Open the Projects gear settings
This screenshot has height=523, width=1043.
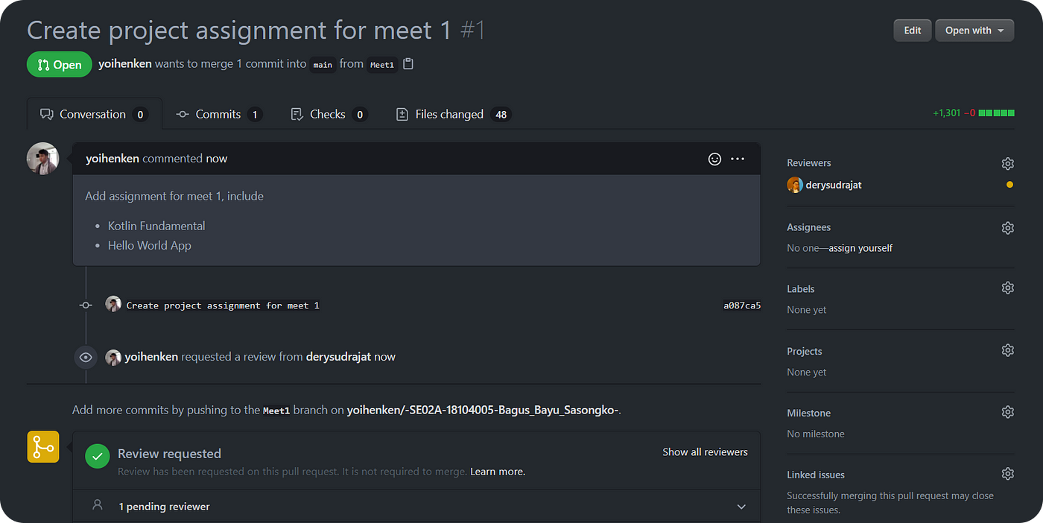pos(1007,351)
